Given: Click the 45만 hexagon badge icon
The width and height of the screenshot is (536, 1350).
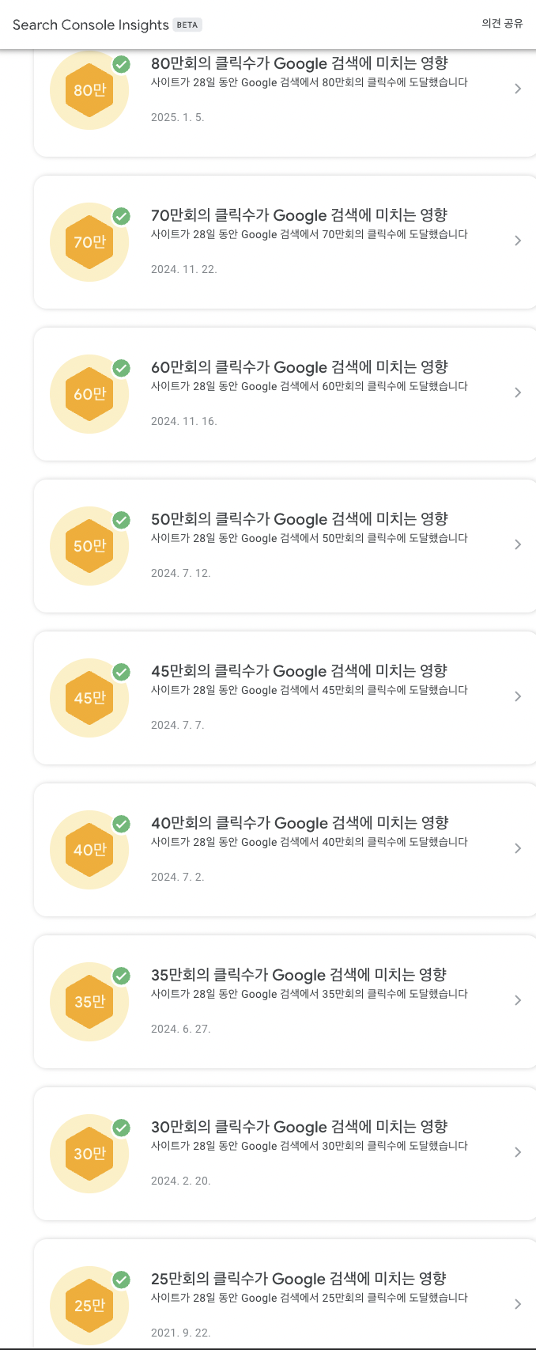Looking at the screenshot, I should 89,698.
